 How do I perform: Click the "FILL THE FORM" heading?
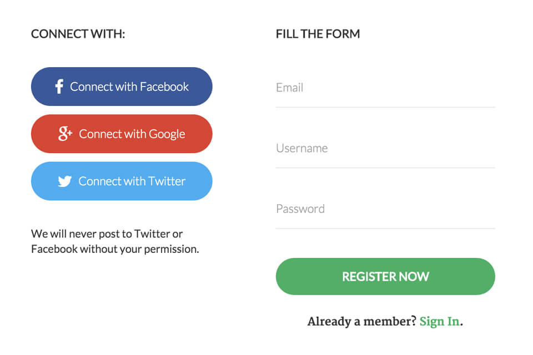[x=318, y=34]
